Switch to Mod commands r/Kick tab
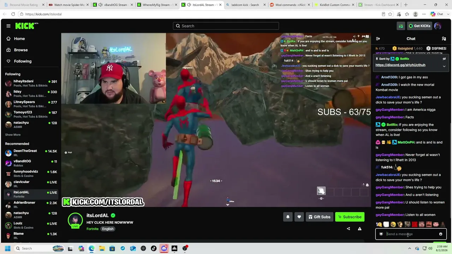 [x=290, y=5]
